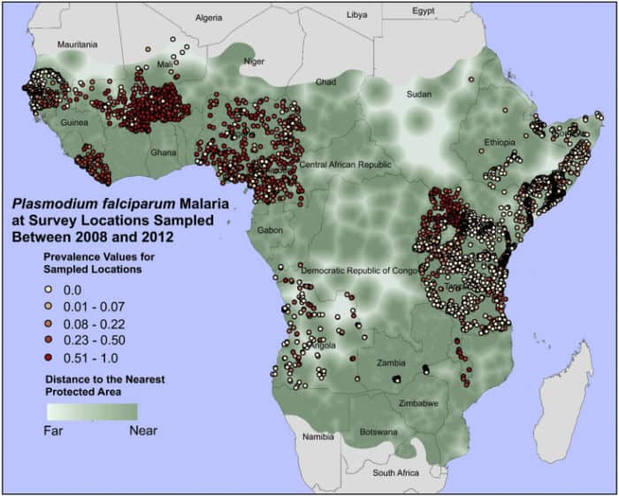Select the Niger label on the map
This screenshot has width=619, height=496.
[x=255, y=62]
